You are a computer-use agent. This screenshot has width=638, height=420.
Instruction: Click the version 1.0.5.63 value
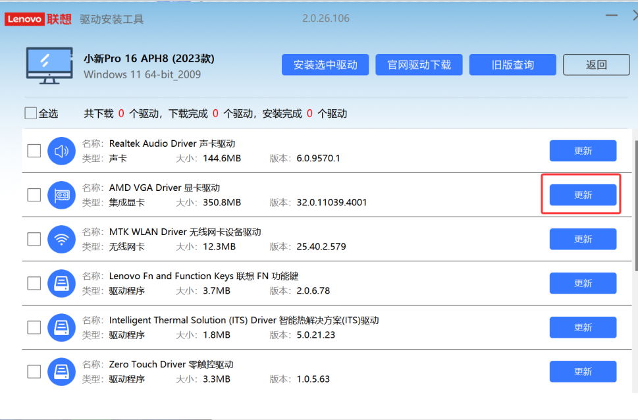[x=313, y=379]
